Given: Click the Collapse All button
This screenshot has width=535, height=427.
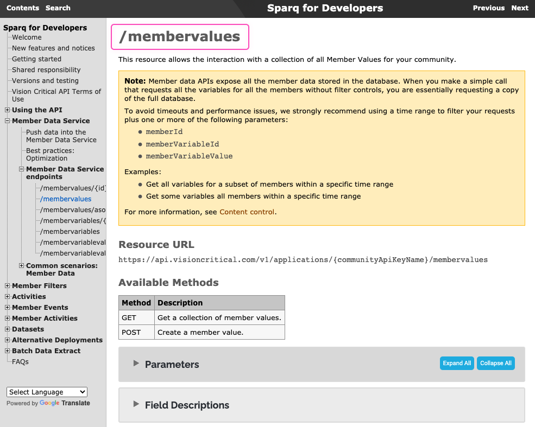Looking at the screenshot, I should point(495,363).
